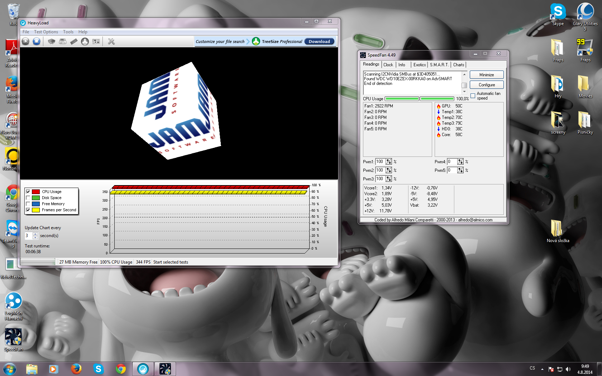
Task: Click the update chart seconds input field
Action: coord(28,236)
